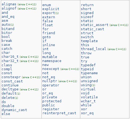Open the noexcept keyword link

(51, 69)
